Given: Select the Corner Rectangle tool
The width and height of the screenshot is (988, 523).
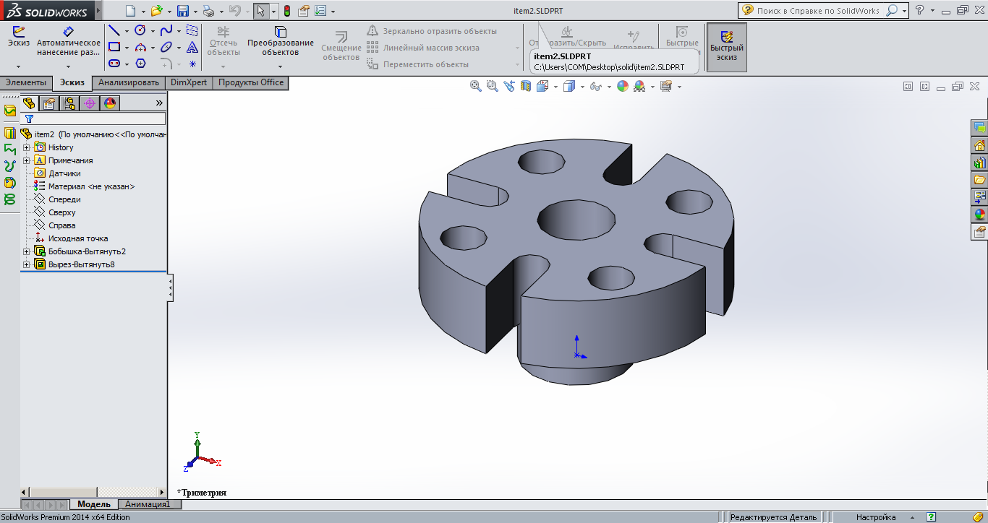Looking at the screenshot, I should click(114, 47).
